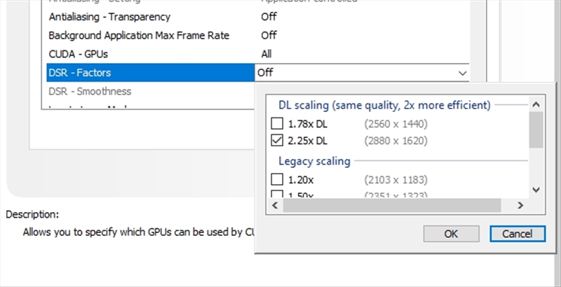Select the CUDA - GPUs setting row
The height and width of the screenshot is (287, 561).
click(x=78, y=54)
